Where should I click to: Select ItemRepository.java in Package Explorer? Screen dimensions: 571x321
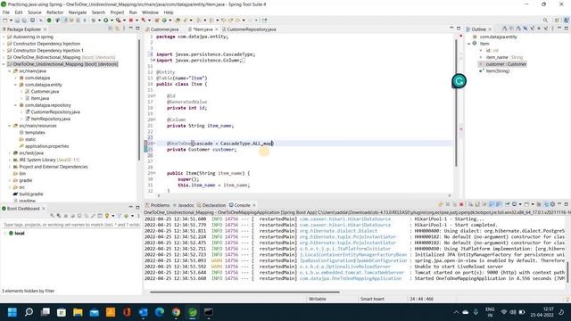coord(50,119)
